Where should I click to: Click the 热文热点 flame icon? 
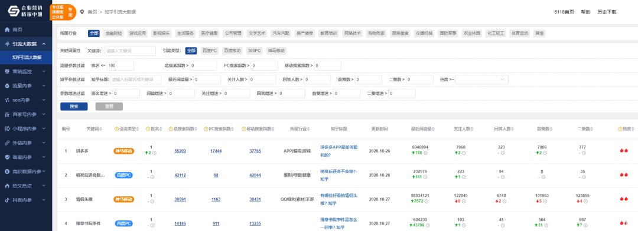[7, 186]
